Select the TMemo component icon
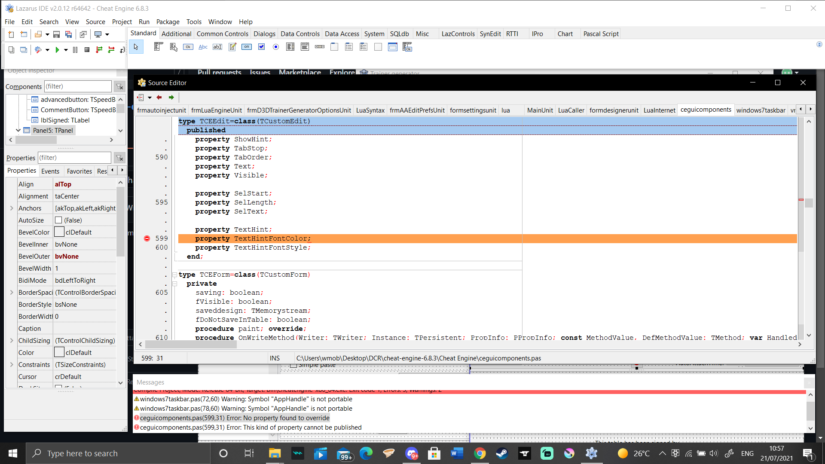This screenshot has width=825, height=464. [232, 47]
